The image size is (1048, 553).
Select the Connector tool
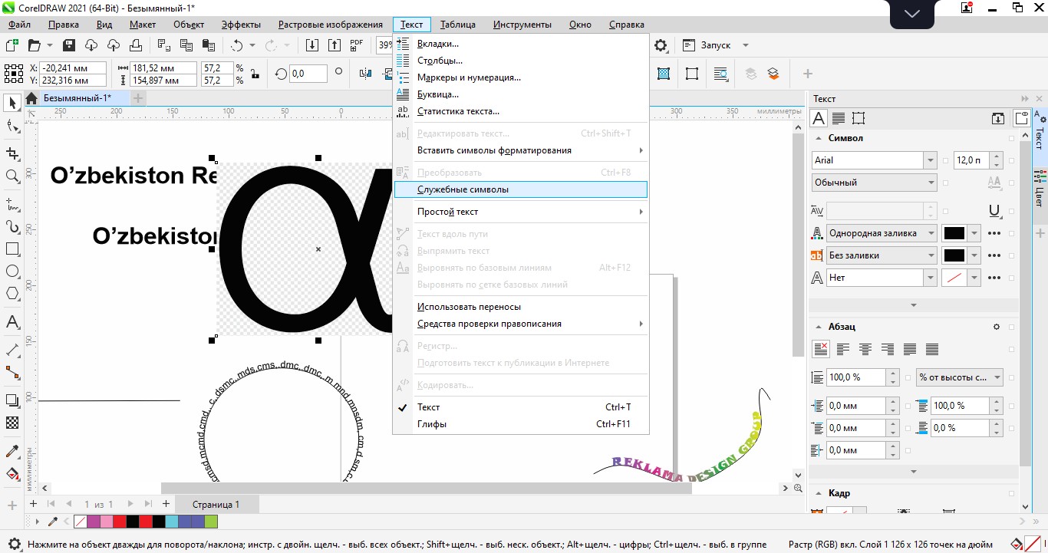(12, 373)
